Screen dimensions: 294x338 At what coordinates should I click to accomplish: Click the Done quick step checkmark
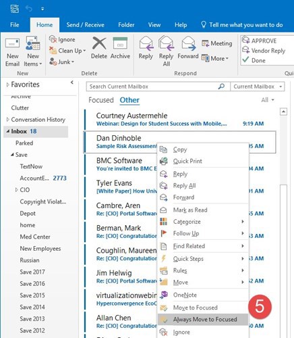point(245,60)
